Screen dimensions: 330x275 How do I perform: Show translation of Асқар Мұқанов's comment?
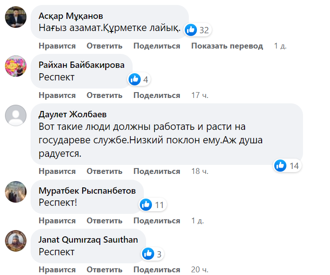pyautogui.click(x=227, y=46)
